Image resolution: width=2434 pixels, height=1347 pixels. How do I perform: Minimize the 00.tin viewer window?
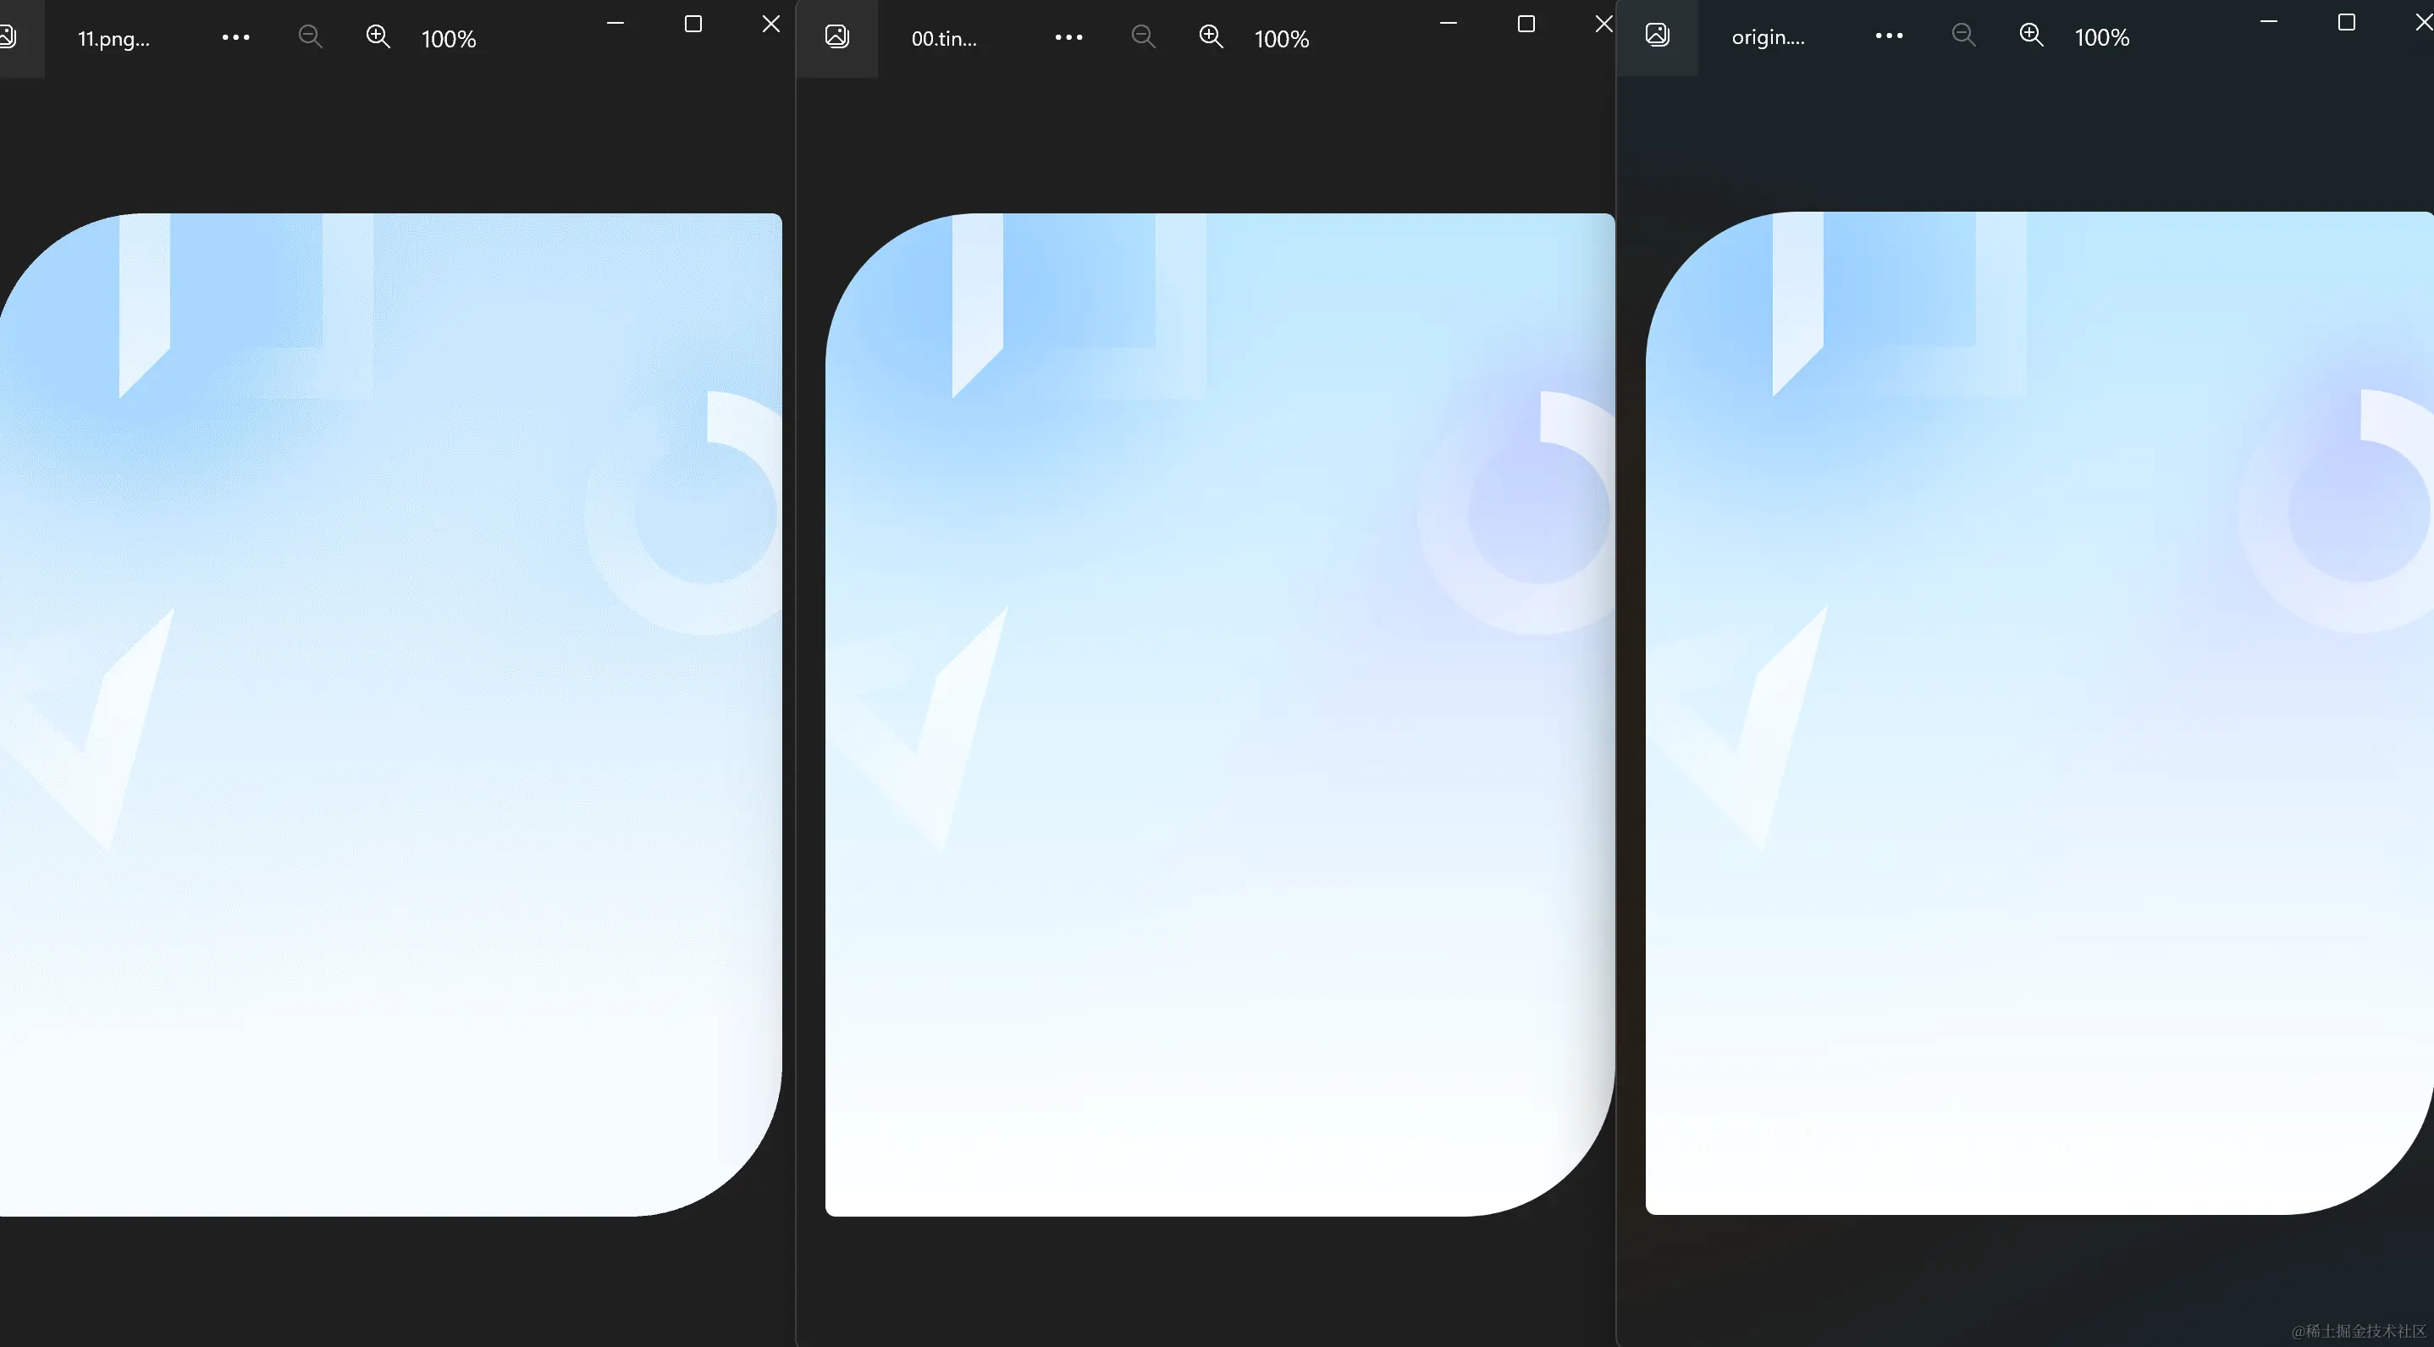[x=1448, y=24]
